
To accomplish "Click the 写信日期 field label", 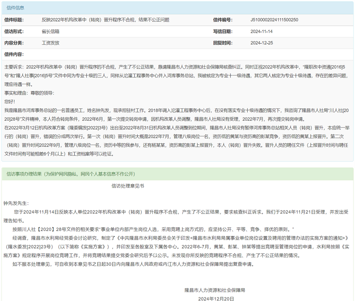I will tap(223, 31).
